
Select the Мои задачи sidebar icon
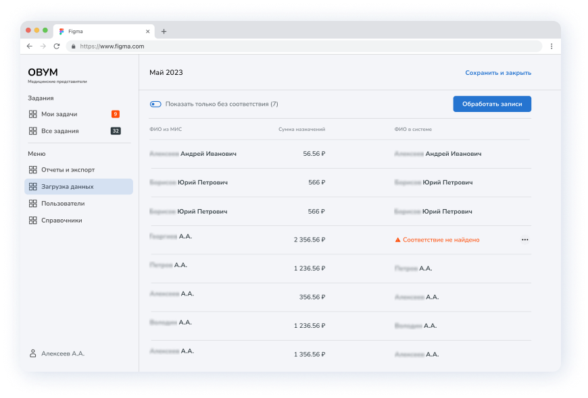tap(32, 114)
